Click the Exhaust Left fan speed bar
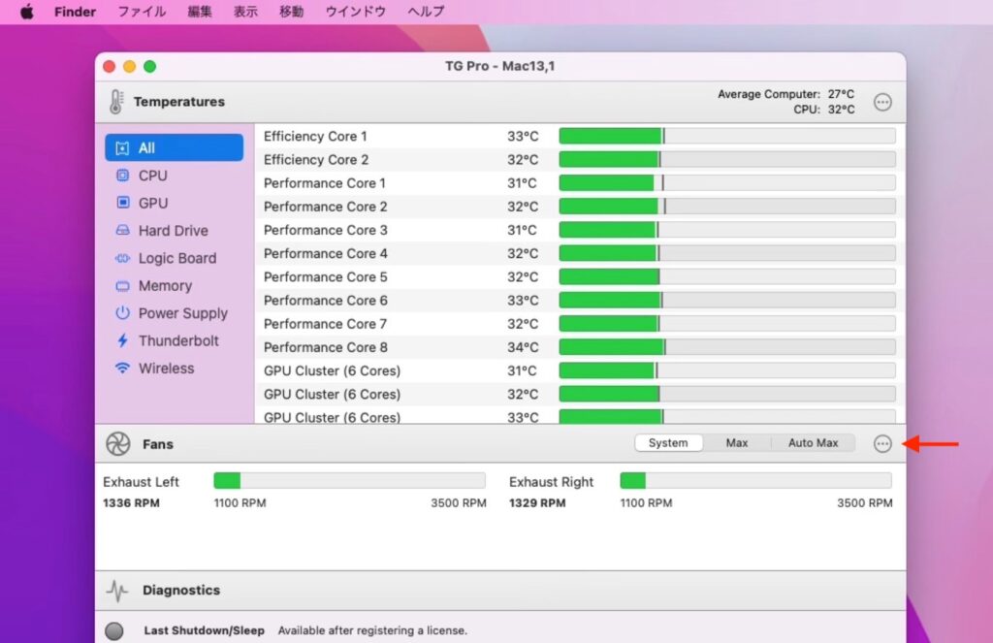The image size is (993, 643). 349,480
